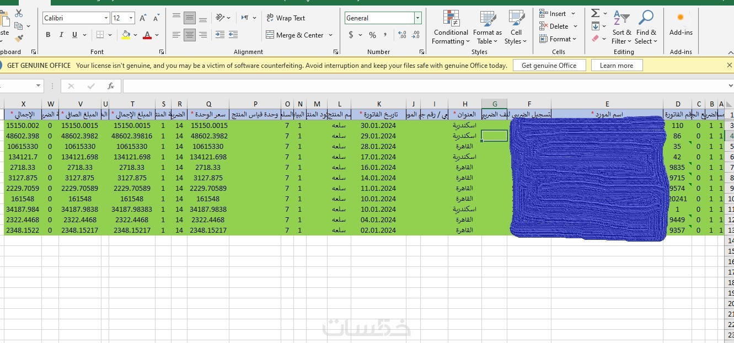Screen dimensions: 734x343
Task: Select column header Q
Action: (208, 104)
